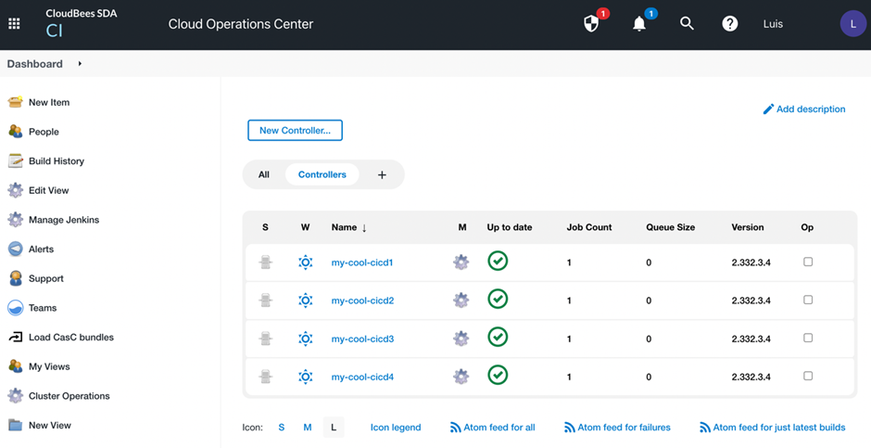Open the Icon legend link

tap(396, 428)
